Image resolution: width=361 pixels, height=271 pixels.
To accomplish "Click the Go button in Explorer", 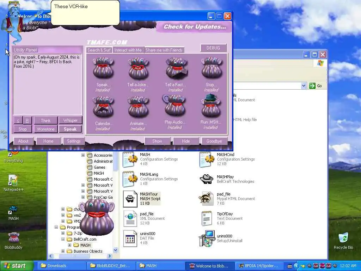I will (x=316, y=86).
